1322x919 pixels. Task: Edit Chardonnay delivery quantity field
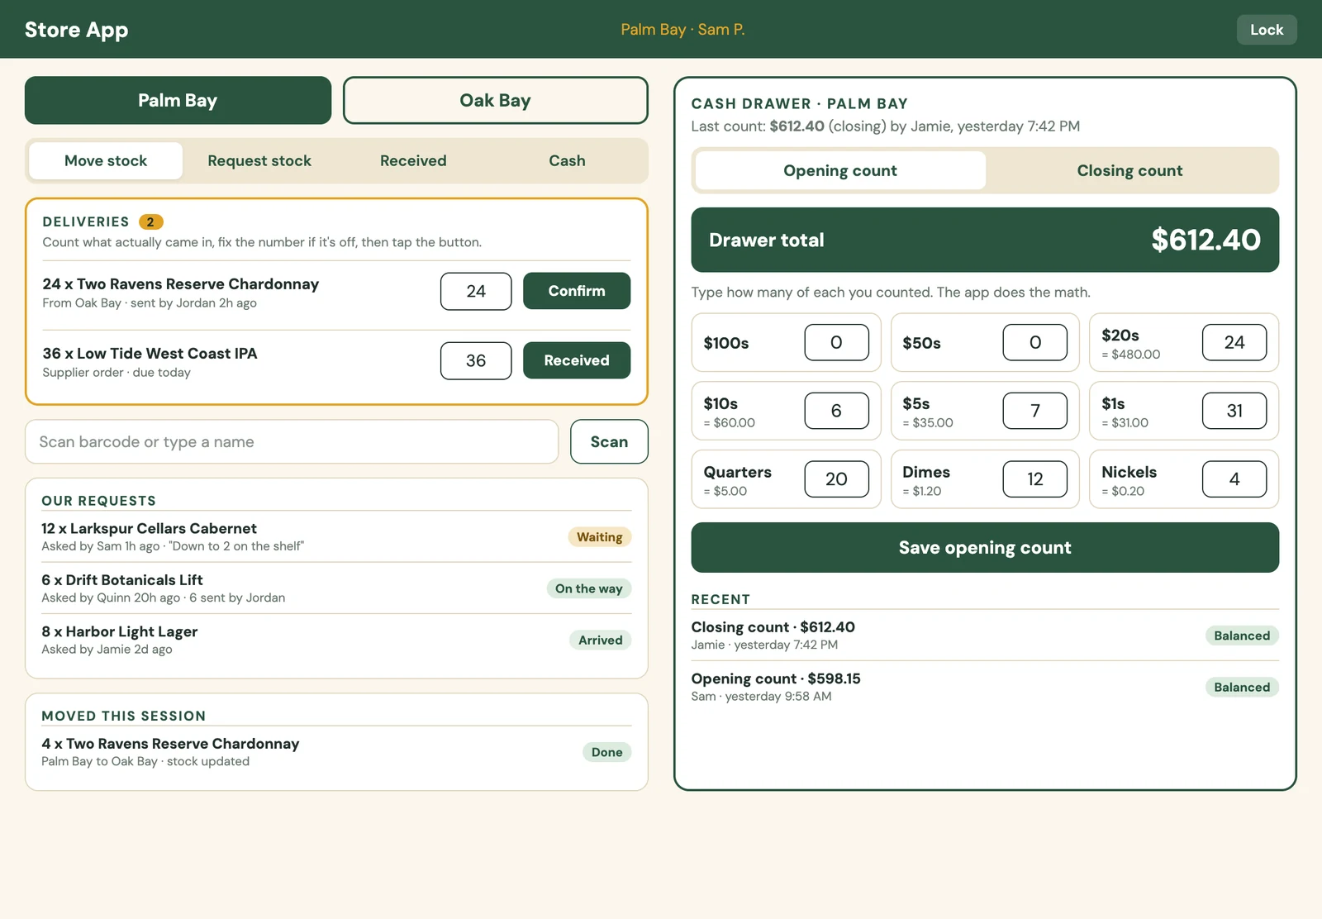tap(476, 291)
